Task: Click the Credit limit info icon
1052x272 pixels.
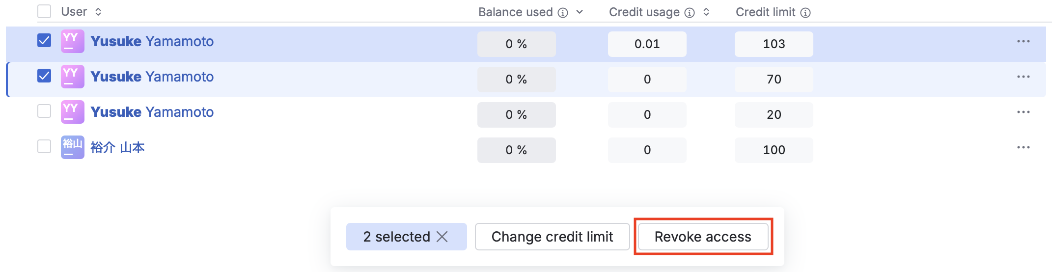Action: (805, 13)
